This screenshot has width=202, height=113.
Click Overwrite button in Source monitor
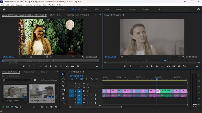[x=73, y=66]
